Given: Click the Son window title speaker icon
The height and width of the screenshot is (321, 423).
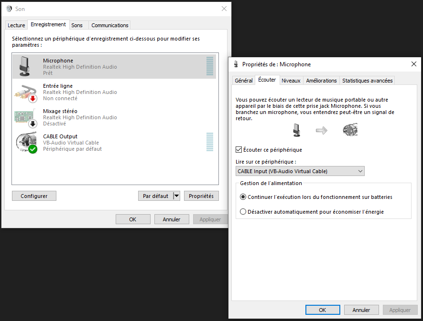Looking at the screenshot, I should [x=9, y=9].
